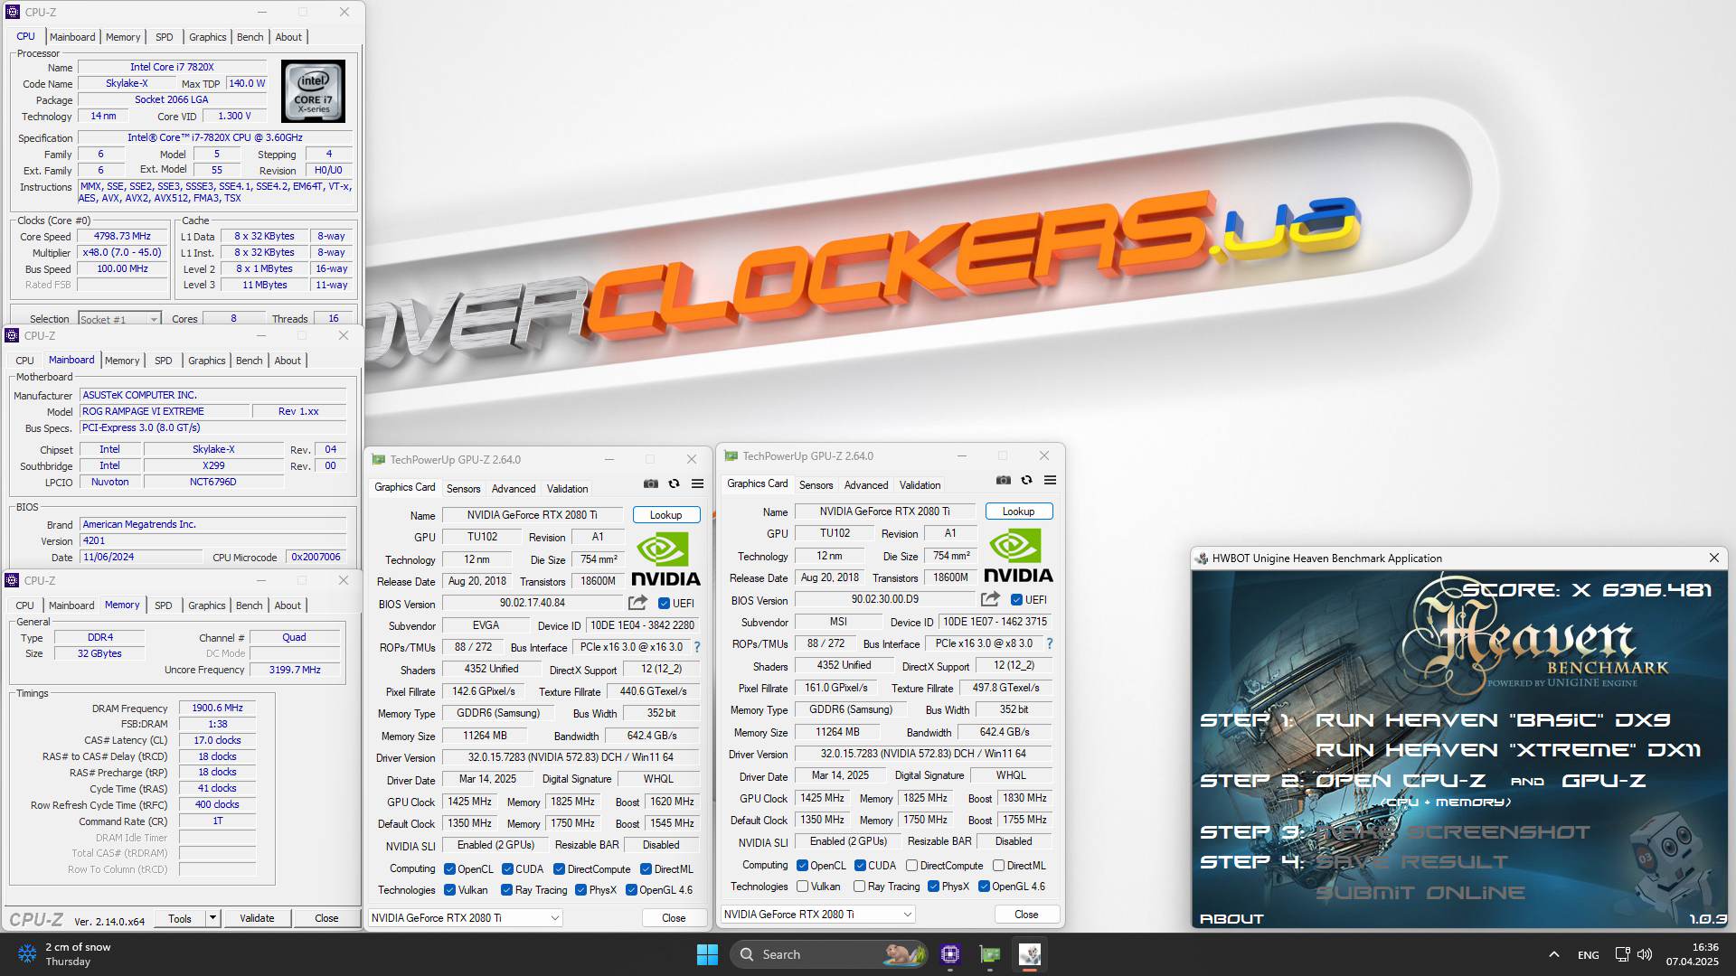Open SPD tab in CPU-Z Memory window
Viewport: 1736px width, 976px height.
point(163,605)
